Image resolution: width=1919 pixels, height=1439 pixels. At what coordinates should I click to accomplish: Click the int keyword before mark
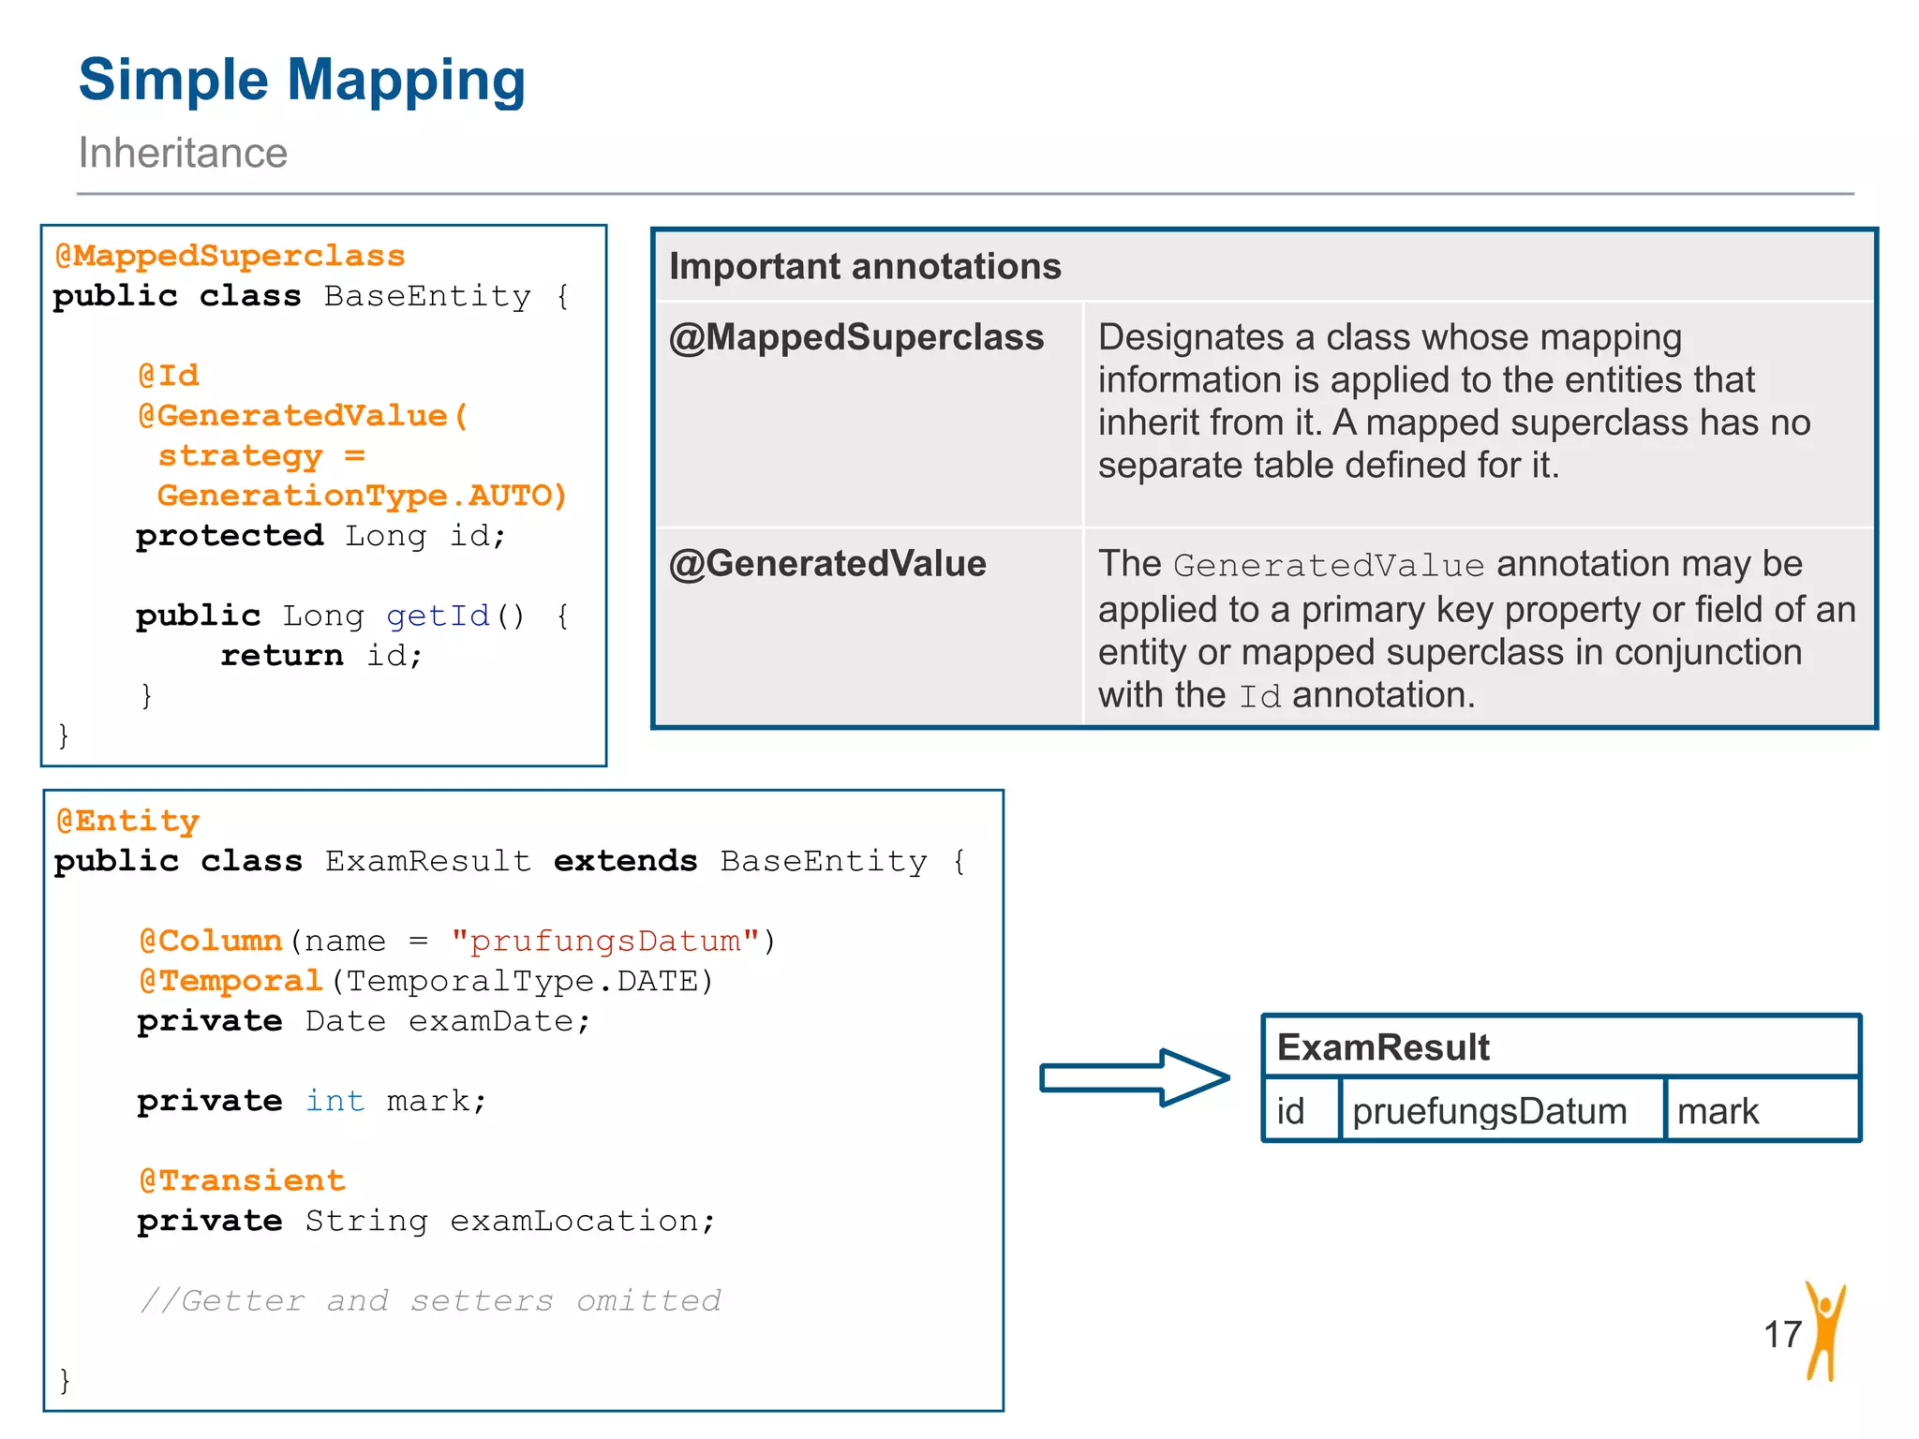click(335, 1101)
